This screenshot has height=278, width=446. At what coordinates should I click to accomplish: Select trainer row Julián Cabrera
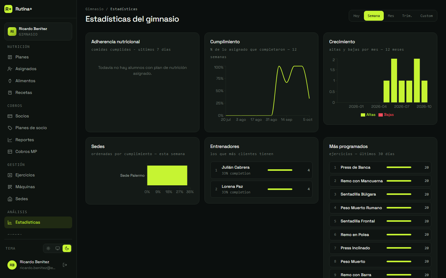point(261,170)
